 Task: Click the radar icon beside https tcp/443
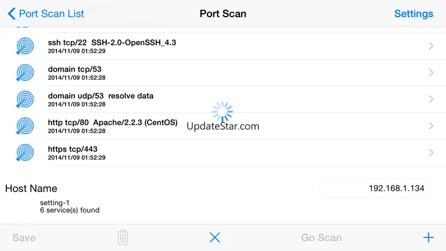point(25,153)
